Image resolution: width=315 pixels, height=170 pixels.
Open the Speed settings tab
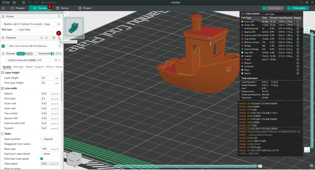[29, 67]
